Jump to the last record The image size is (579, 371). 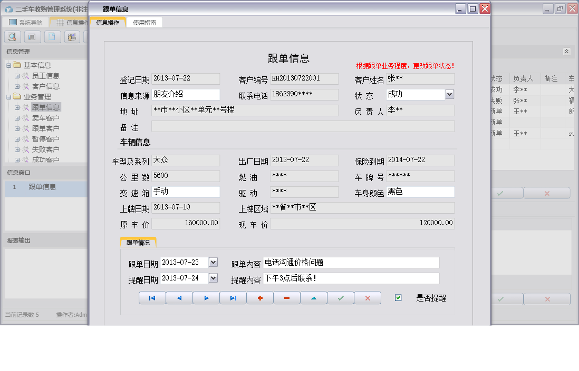tap(233, 297)
